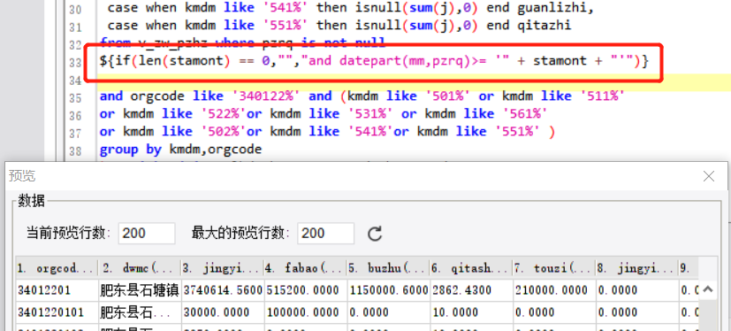This screenshot has height=331, width=731.
Task: Click cell 100000.0000 in the table
Action: (305, 312)
